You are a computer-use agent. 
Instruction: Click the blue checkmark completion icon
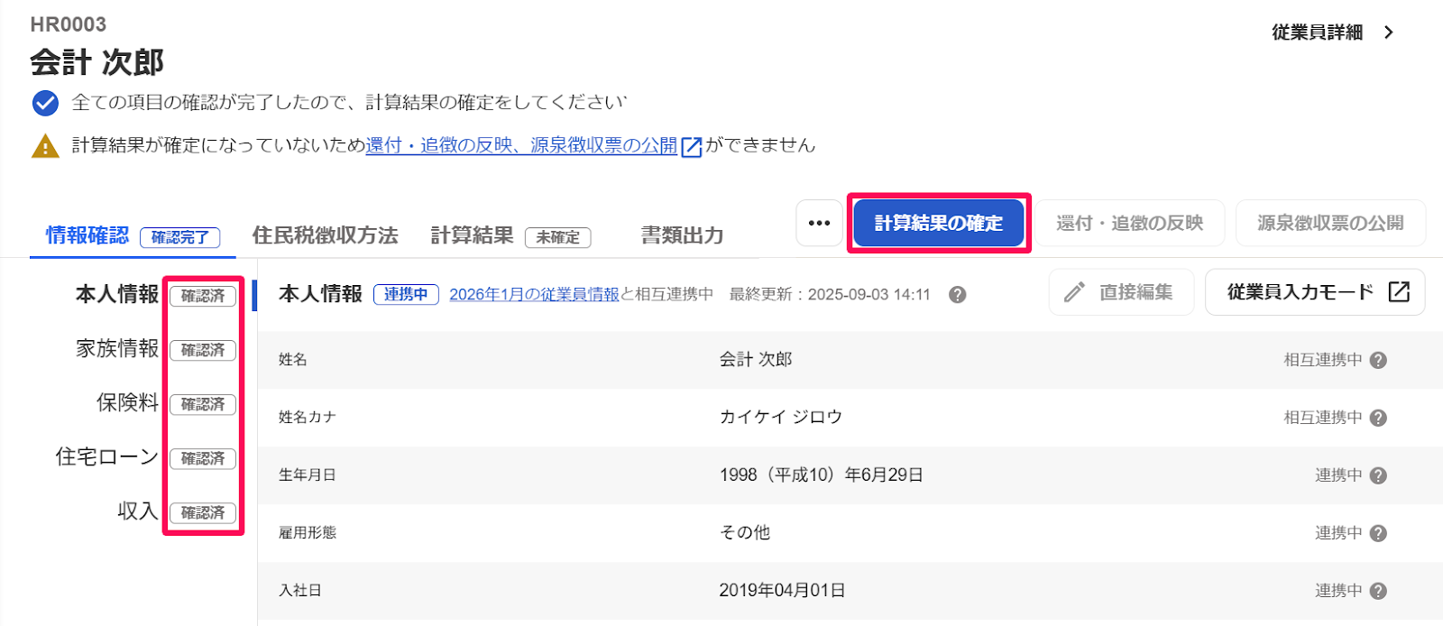coord(45,103)
